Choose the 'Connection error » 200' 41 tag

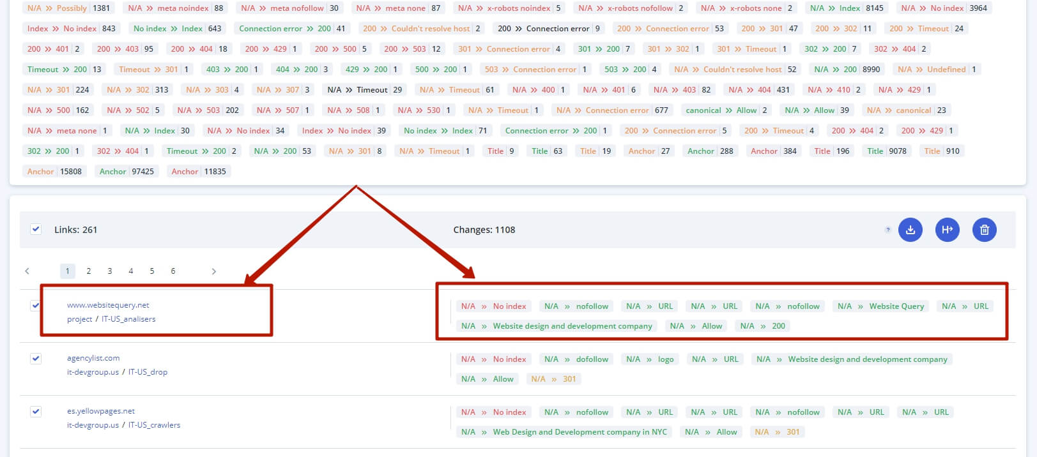(292, 29)
